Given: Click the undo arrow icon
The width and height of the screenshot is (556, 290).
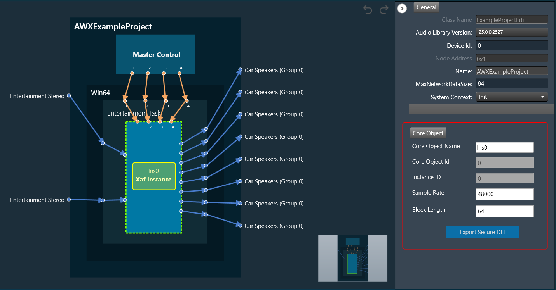Looking at the screenshot, I should pyautogui.click(x=368, y=10).
